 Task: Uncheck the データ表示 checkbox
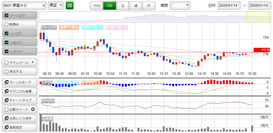(7, 15)
